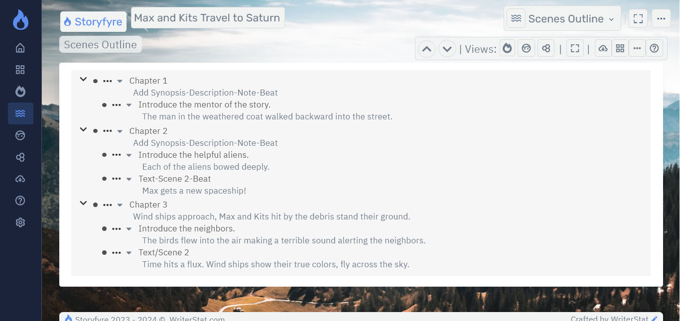
Task: Collapse Chapter 1 using its disclosure chevron
Action: click(83, 79)
